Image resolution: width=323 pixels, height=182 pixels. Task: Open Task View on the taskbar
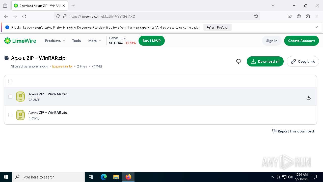tap(91, 177)
